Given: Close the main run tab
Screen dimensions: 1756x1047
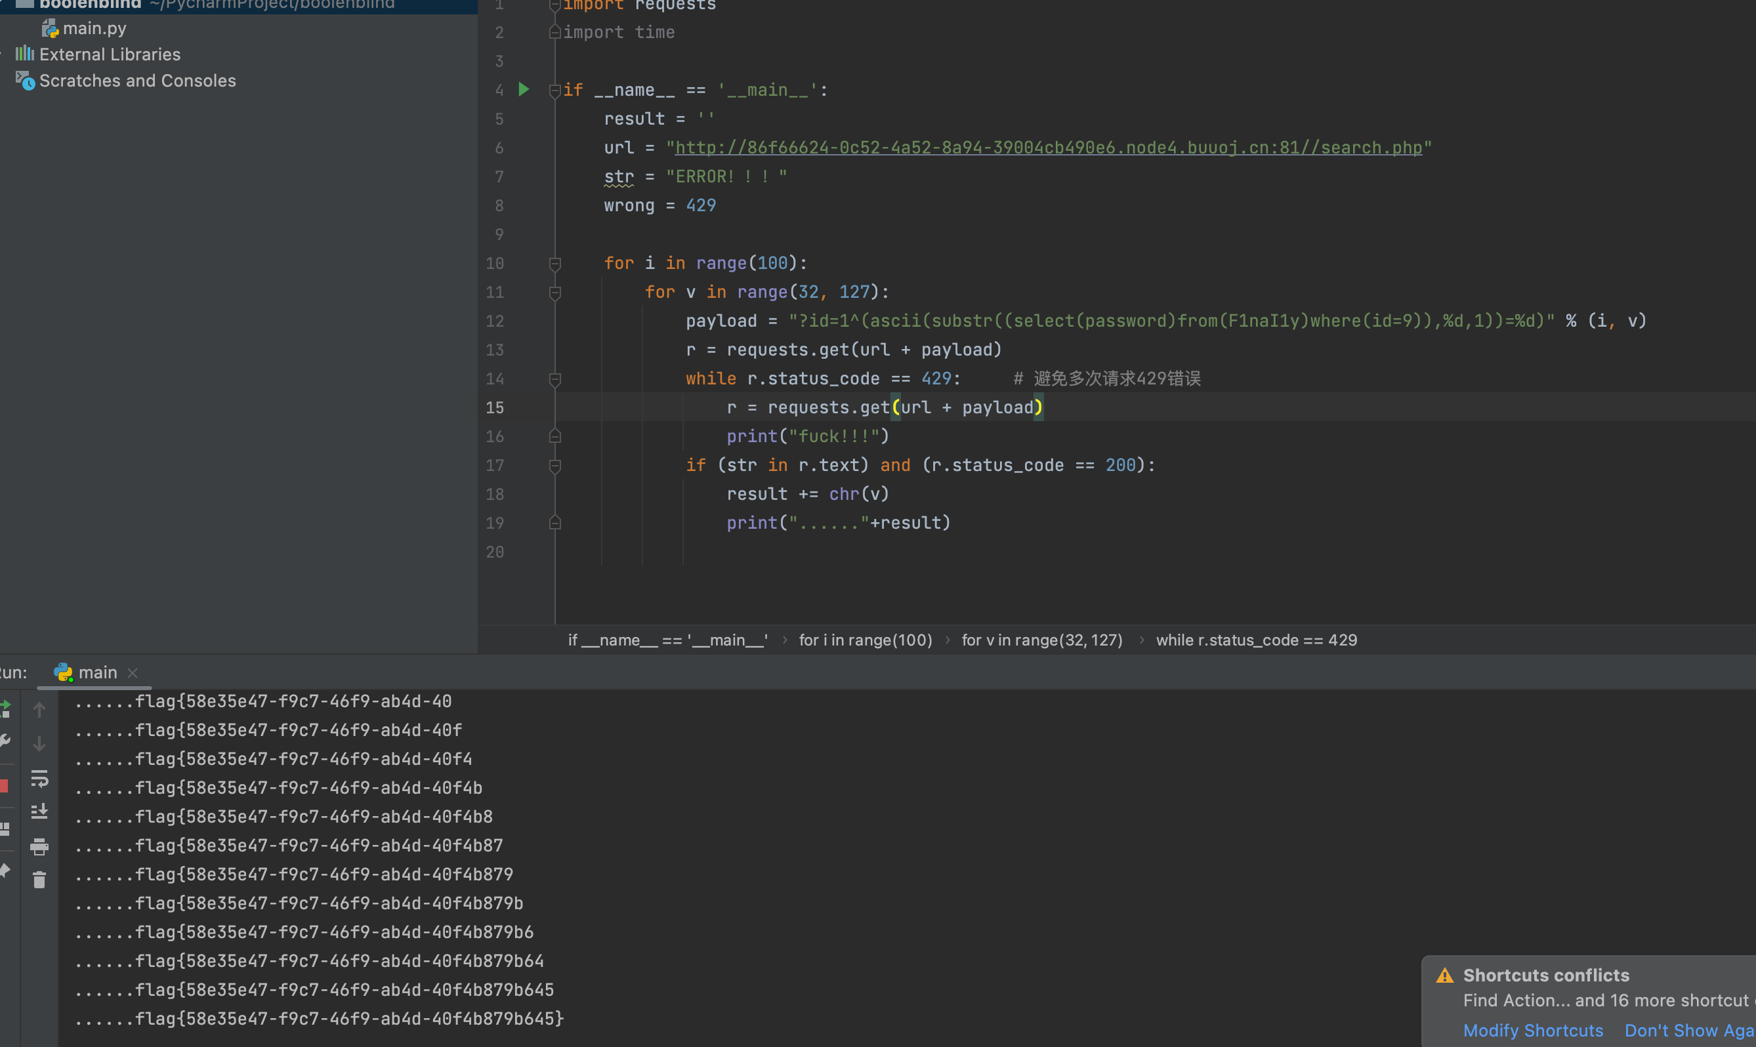Looking at the screenshot, I should [132, 673].
